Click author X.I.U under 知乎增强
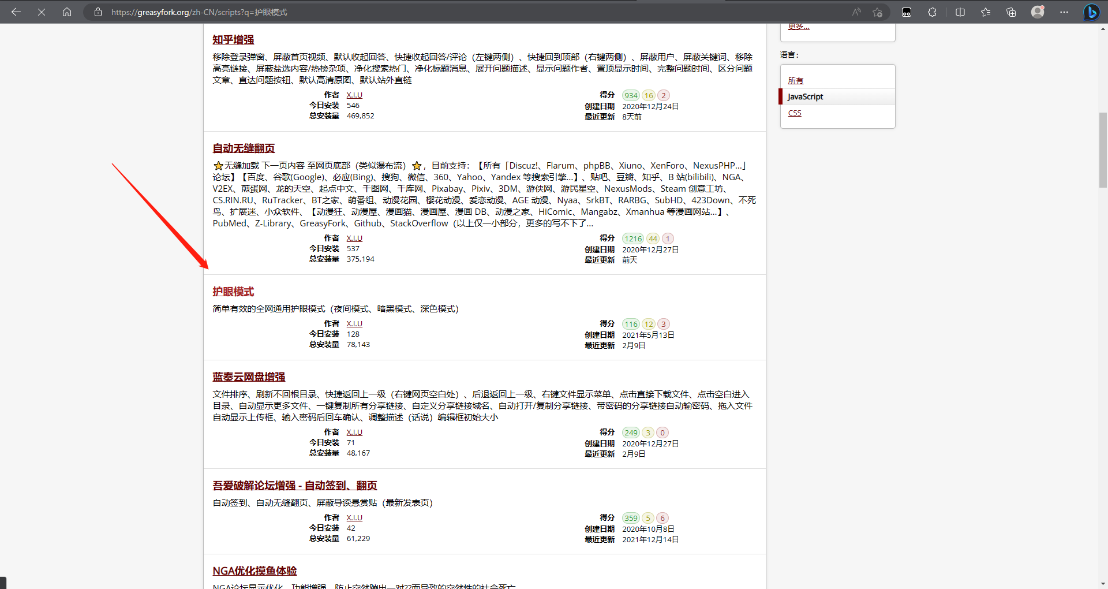Screen dimensions: 1108x589 coord(354,95)
